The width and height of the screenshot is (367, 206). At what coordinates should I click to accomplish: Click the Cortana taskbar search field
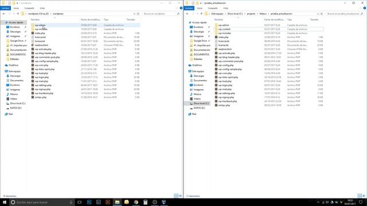tap(42, 202)
